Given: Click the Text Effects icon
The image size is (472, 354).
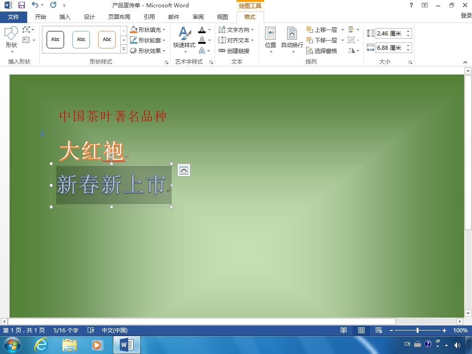Looking at the screenshot, I should (202, 51).
